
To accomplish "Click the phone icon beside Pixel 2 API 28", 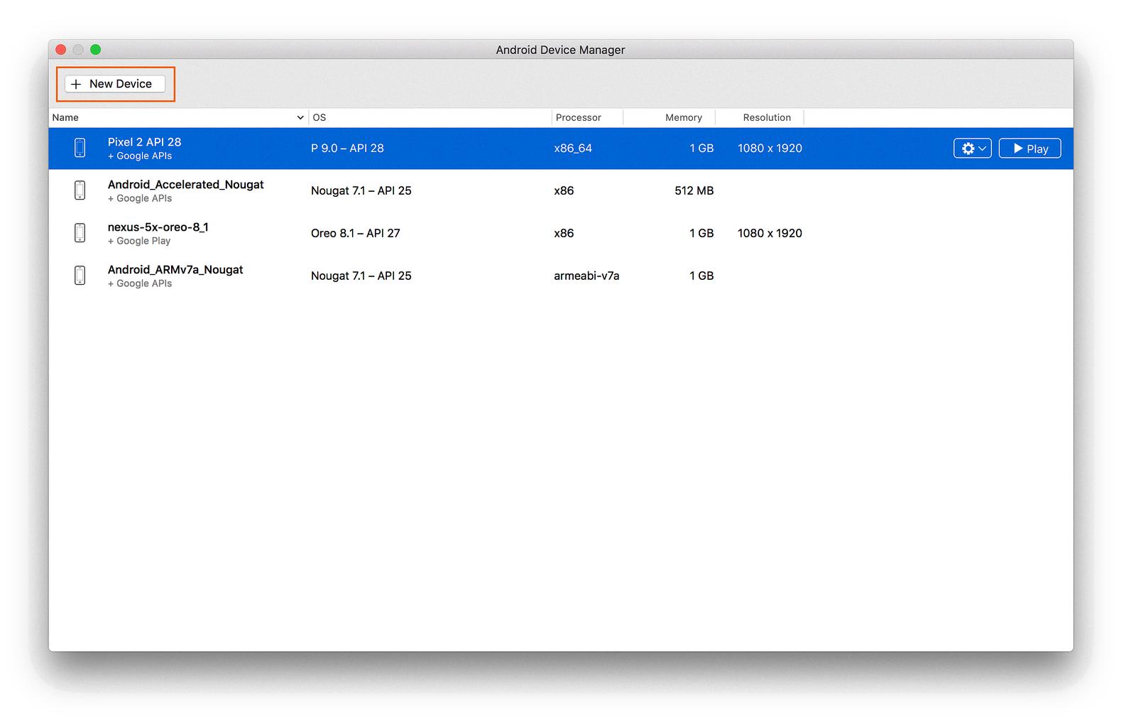I will coord(80,148).
